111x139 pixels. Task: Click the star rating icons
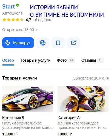13,20
